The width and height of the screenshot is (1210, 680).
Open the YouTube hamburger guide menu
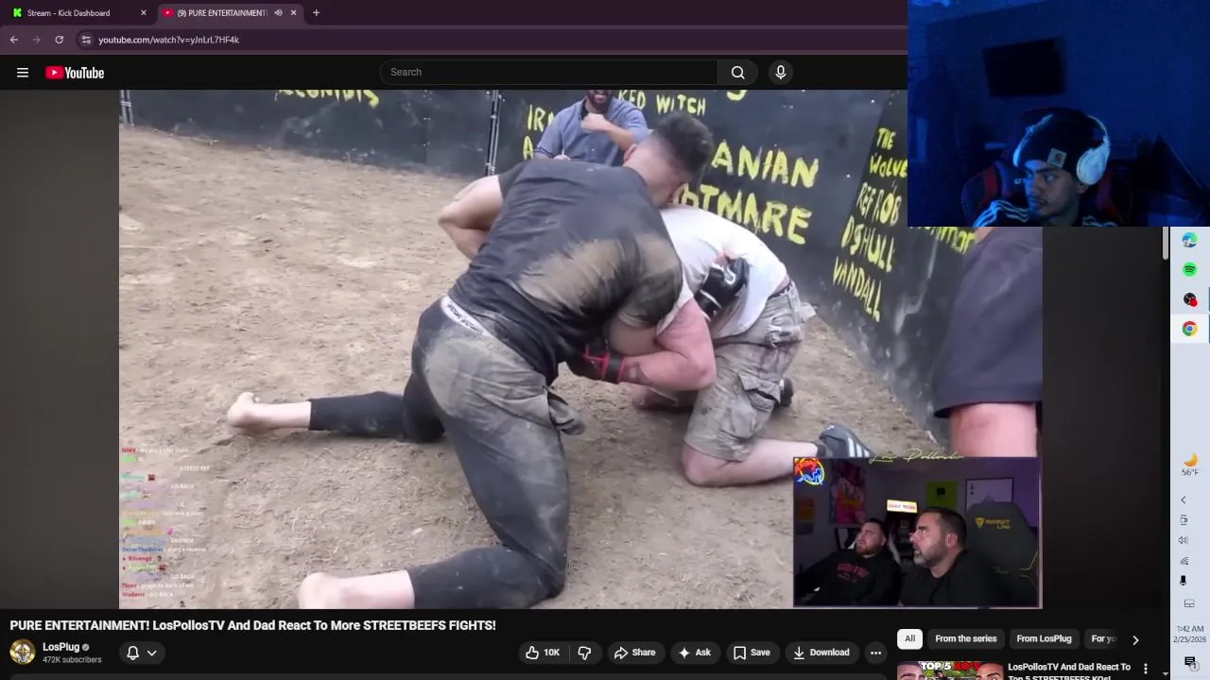[x=23, y=73]
